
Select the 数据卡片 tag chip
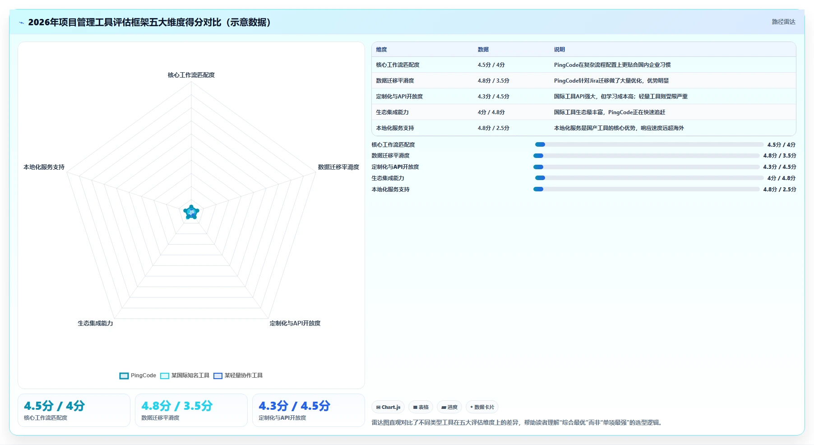(482, 407)
